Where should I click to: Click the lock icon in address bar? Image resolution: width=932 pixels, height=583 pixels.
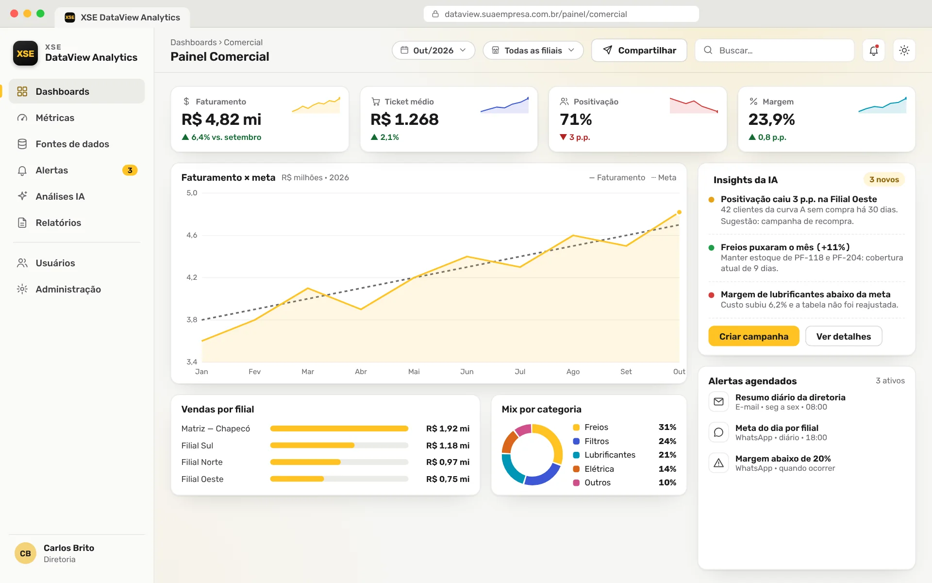click(x=435, y=14)
